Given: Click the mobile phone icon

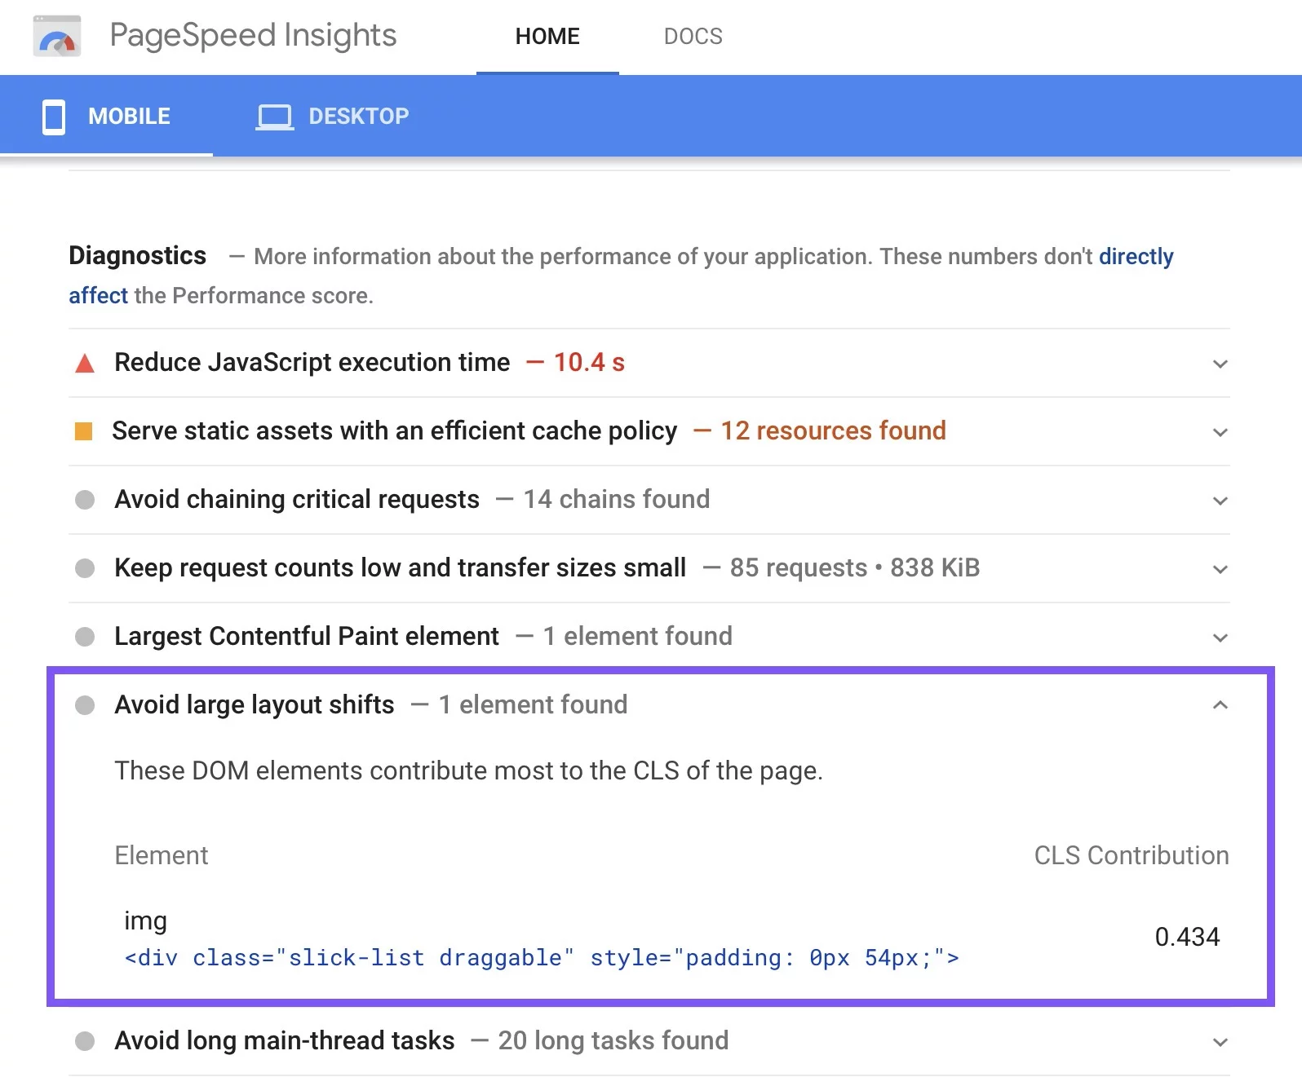Looking at the screenshot, I should click(54, 117).
